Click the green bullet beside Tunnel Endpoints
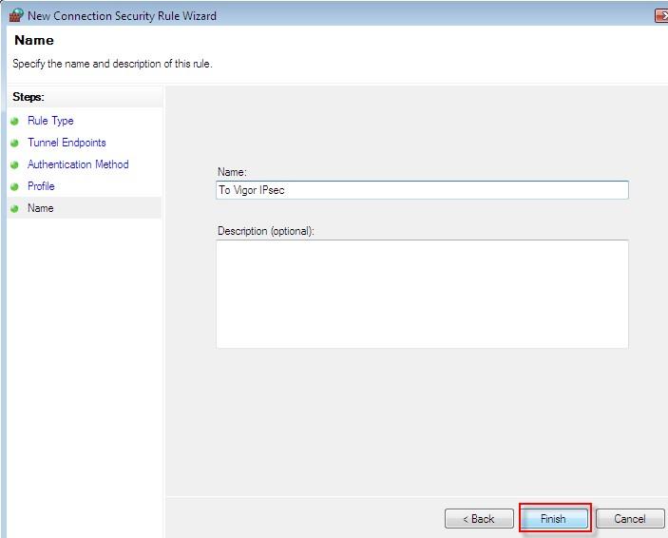Image resolution: width=668 pixels, height=538 pixels. [x=15, y=144]
